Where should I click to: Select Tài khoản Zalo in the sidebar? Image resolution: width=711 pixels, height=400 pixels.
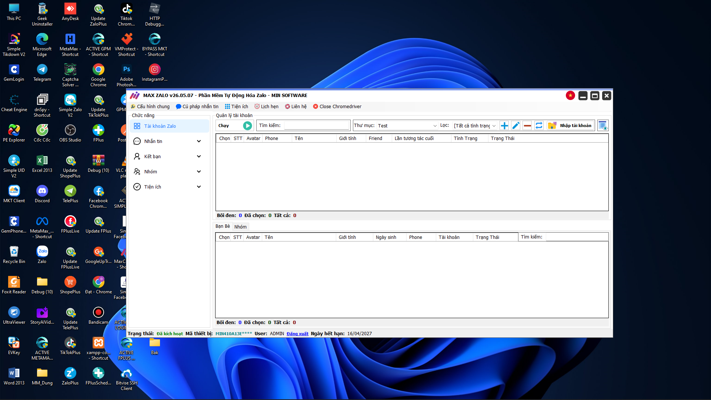coord(169,126)
